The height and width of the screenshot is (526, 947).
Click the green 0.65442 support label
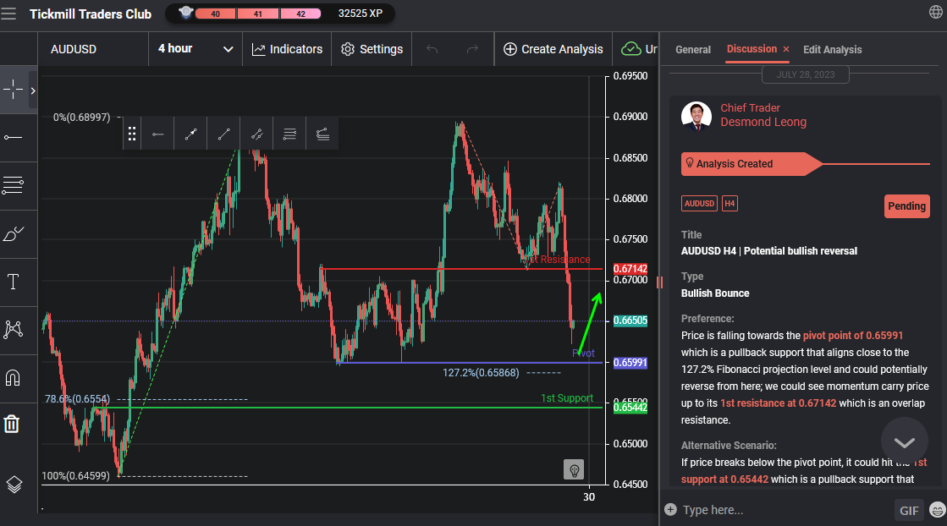tap(630, 408)
